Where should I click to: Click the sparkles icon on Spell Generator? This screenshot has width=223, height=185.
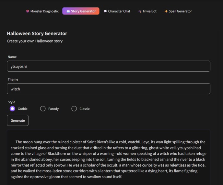(166, 11)
